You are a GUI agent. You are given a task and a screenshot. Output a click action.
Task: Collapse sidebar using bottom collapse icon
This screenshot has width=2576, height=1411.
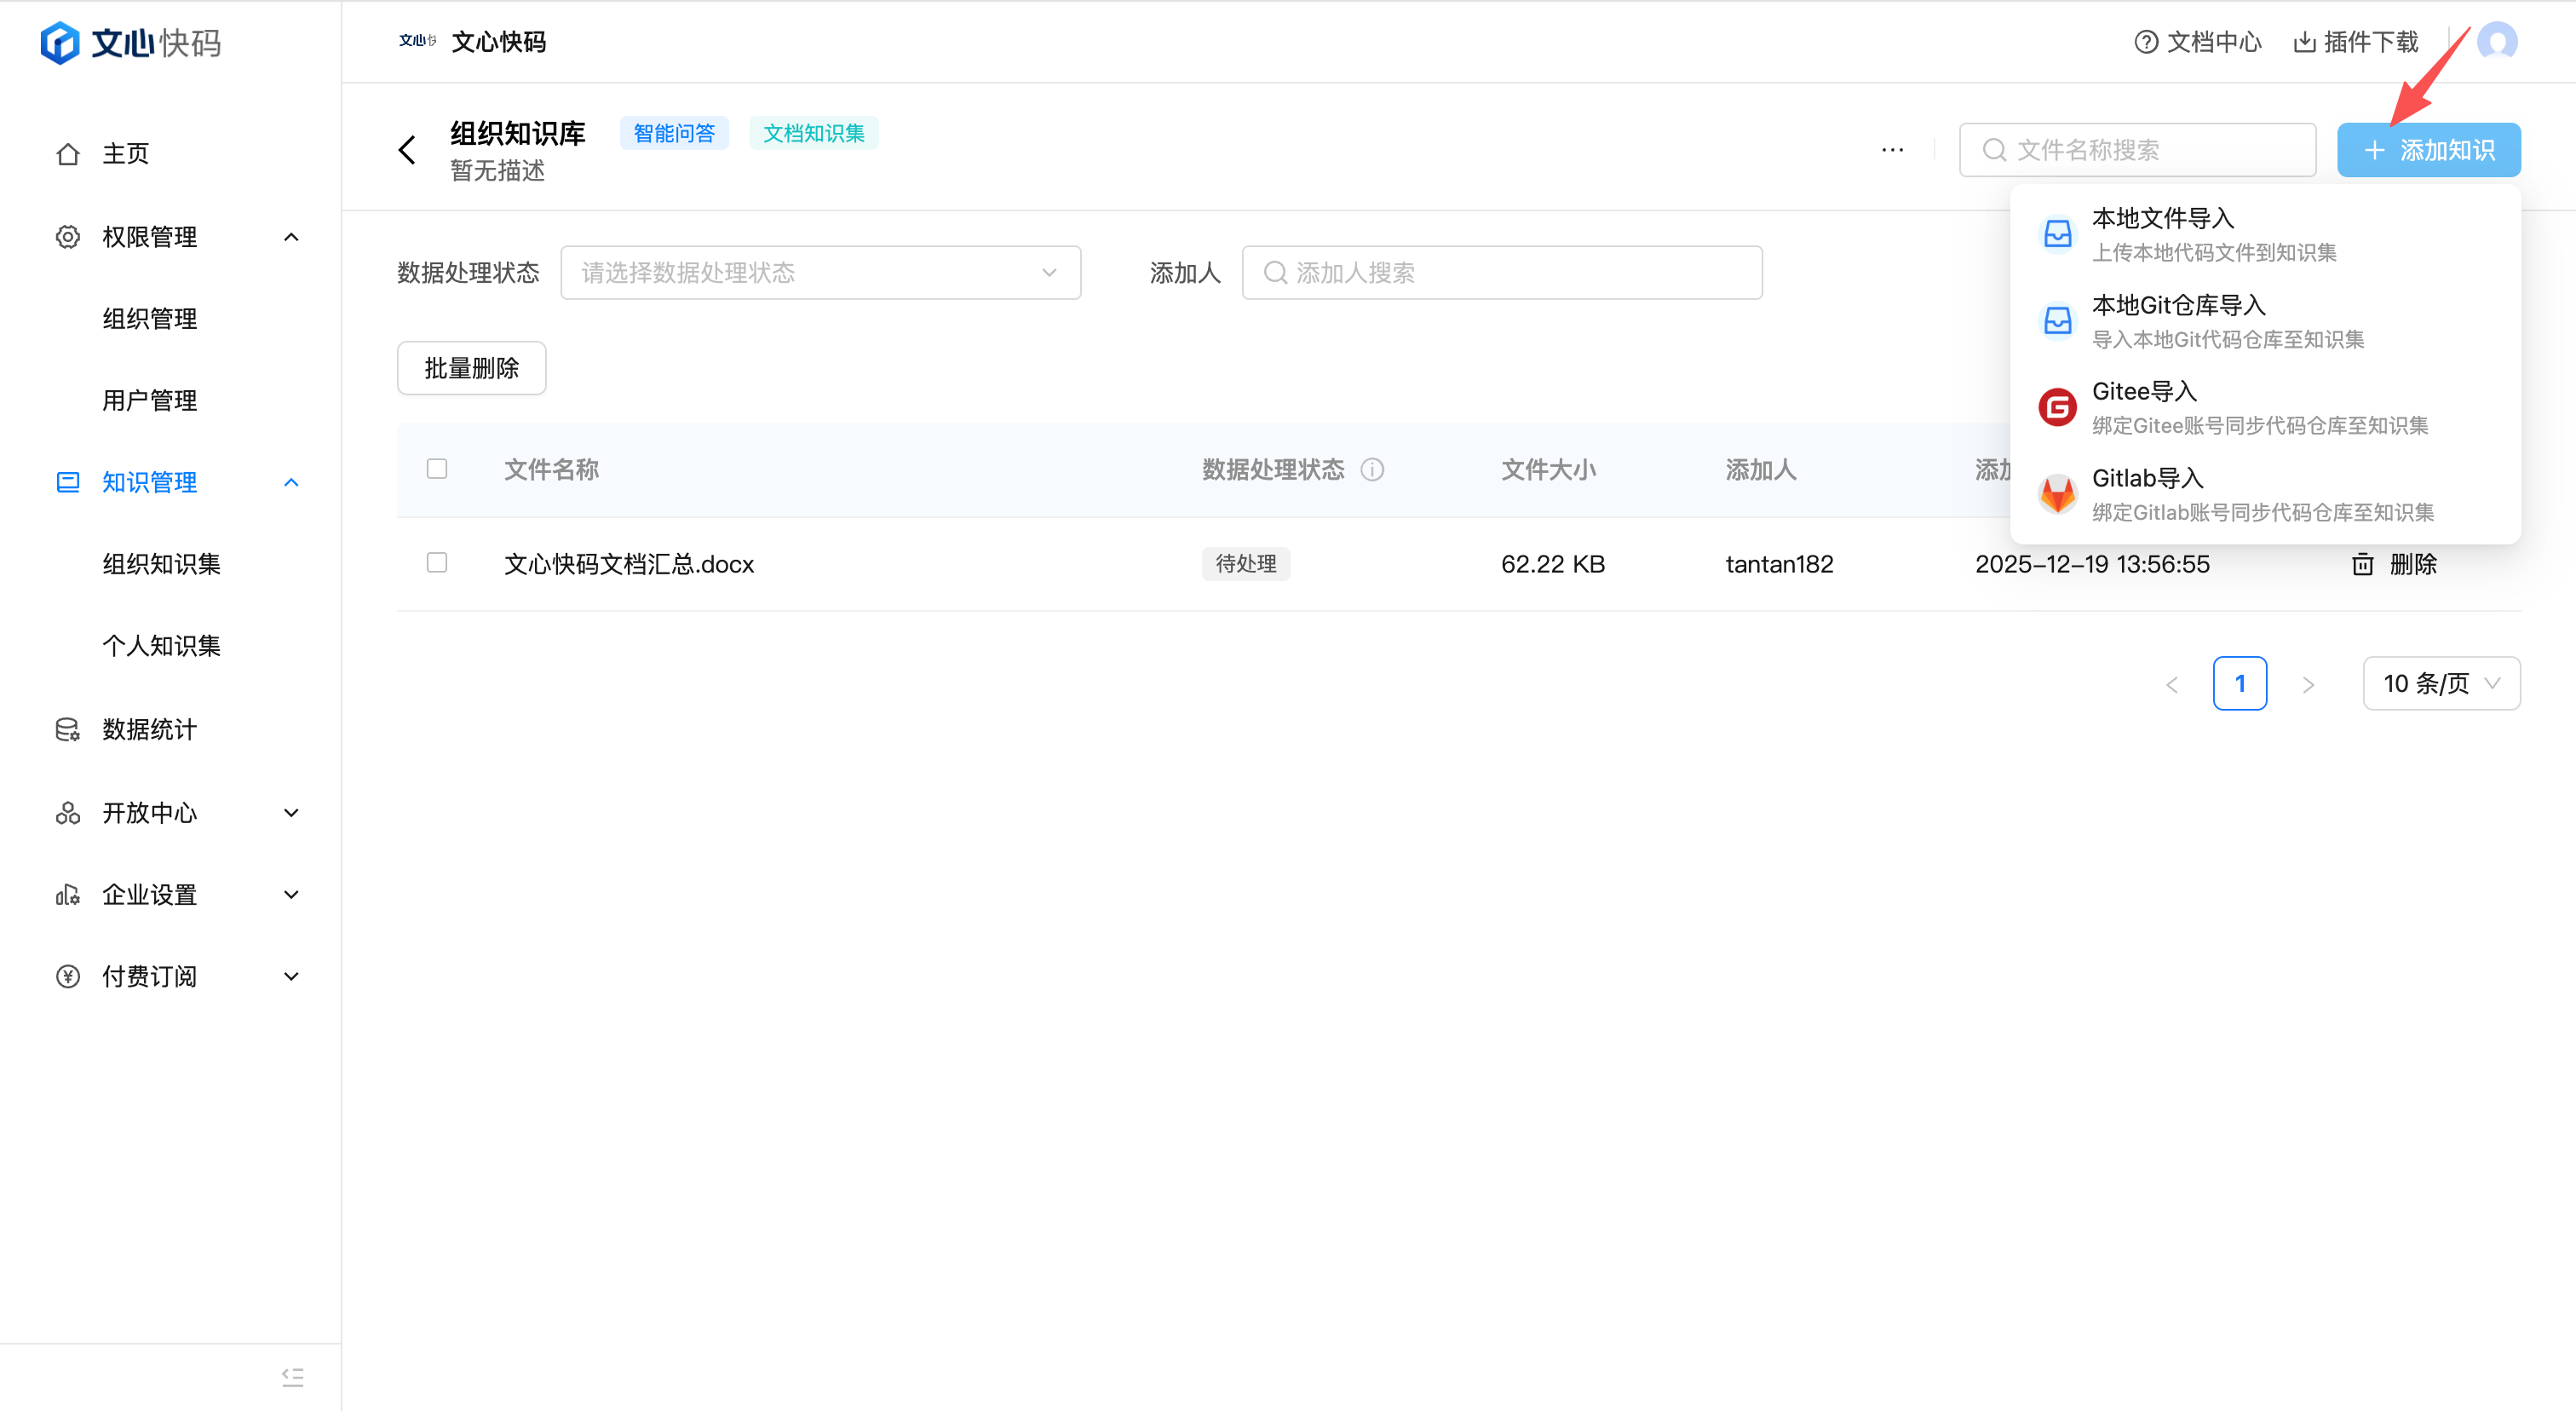(292, 1377)
